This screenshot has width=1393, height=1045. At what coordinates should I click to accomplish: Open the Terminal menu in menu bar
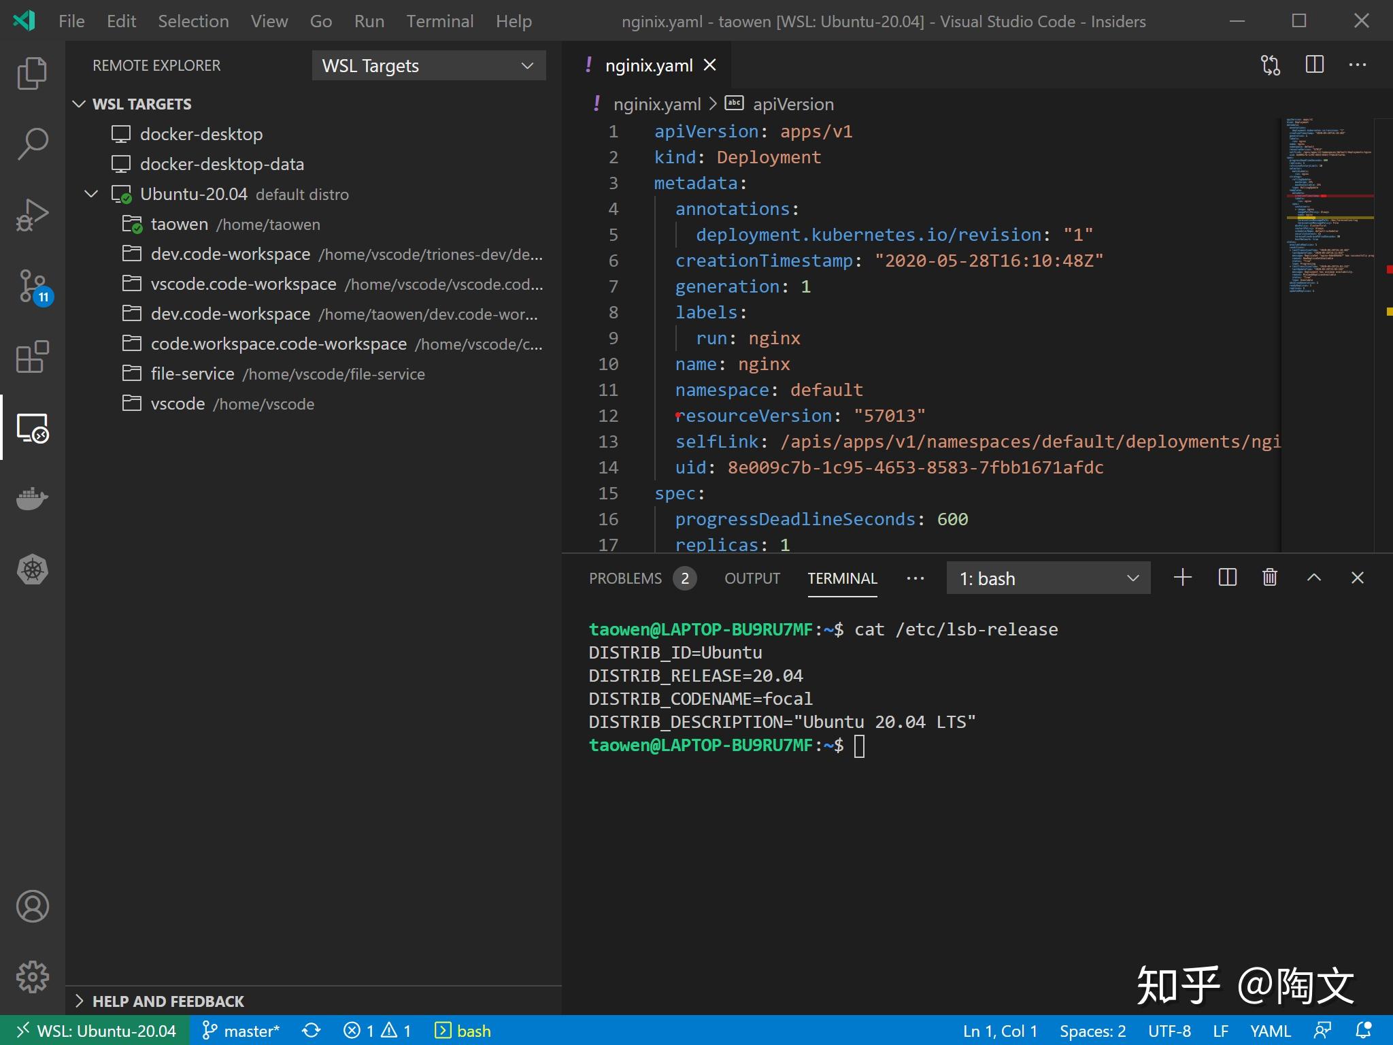click(x=439, y=21)
